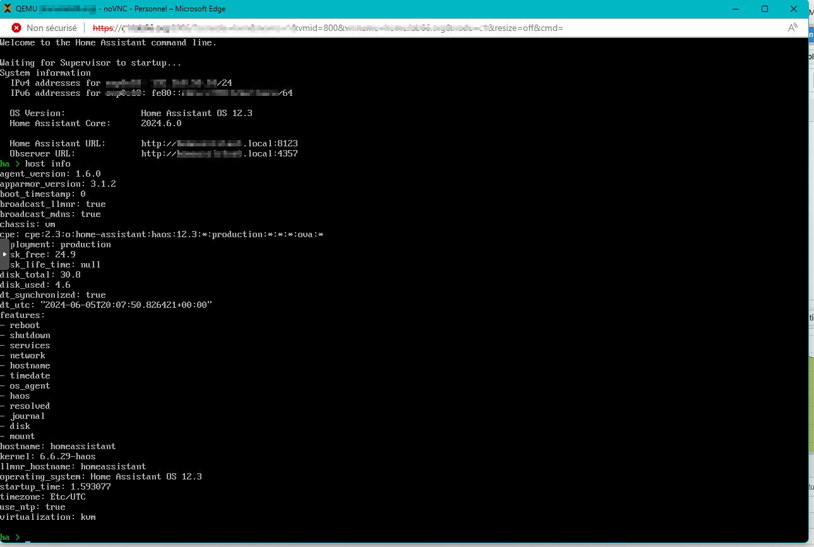Image resolution: width=814 pixels, height=547 pixels.
Task: Click the 'disk_used: 4.6' line
Action: 35,285
